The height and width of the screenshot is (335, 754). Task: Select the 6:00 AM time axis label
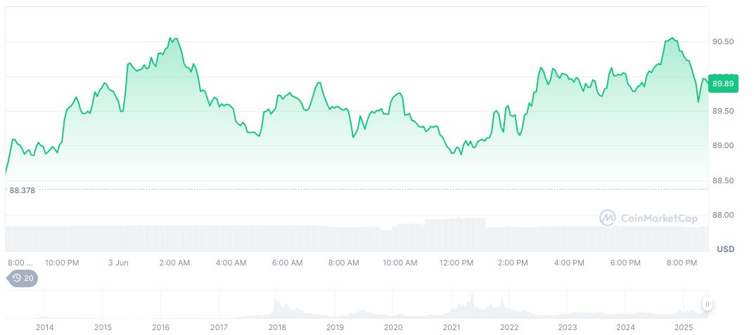pyautogui.click(x=287, y=263)
